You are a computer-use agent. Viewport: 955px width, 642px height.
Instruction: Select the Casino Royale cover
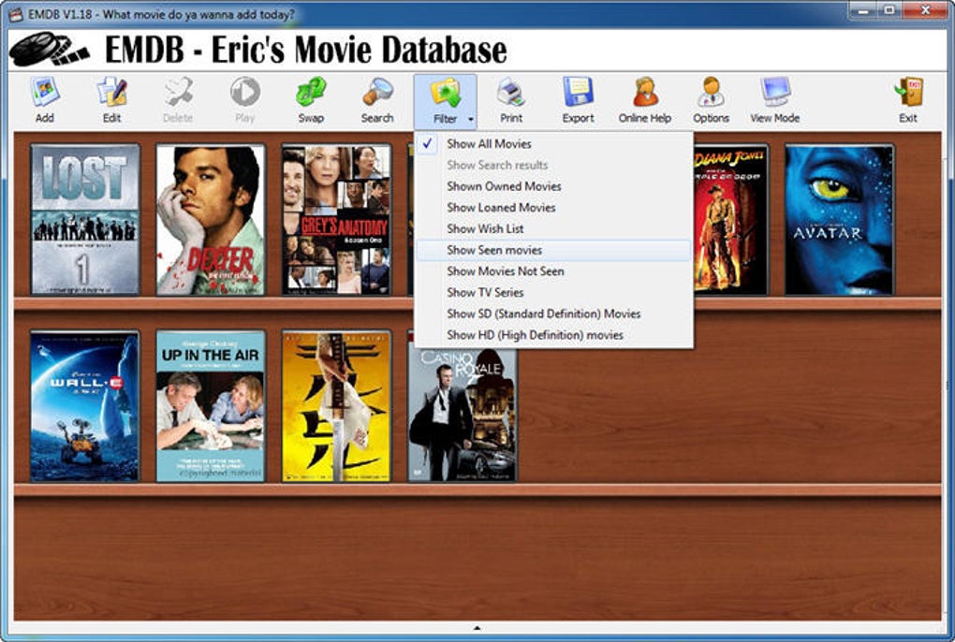tap(463, 415)
